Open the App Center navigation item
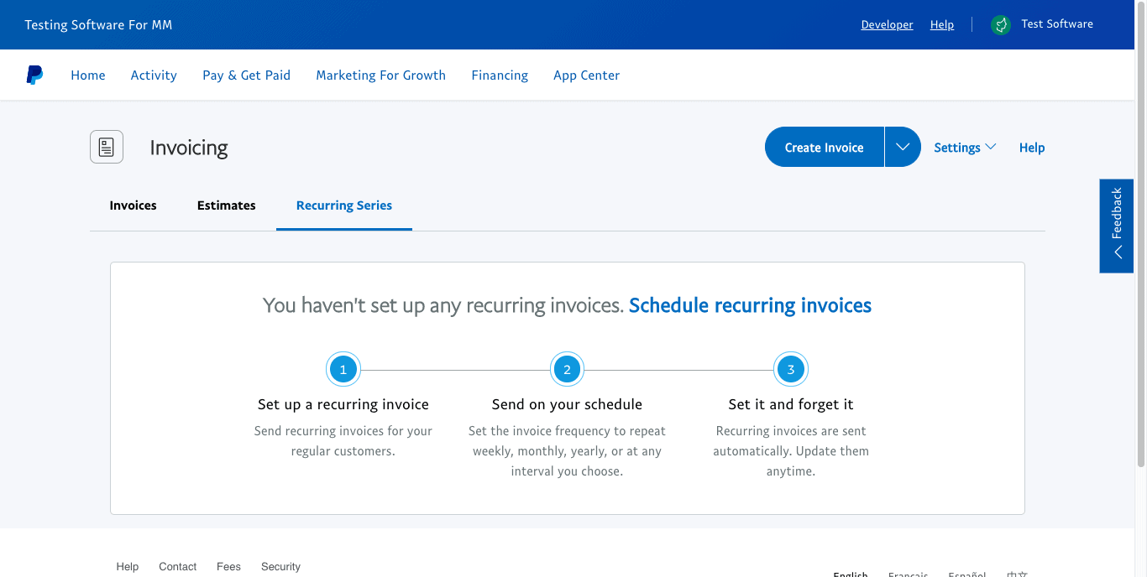 click(x=586, y=75)
